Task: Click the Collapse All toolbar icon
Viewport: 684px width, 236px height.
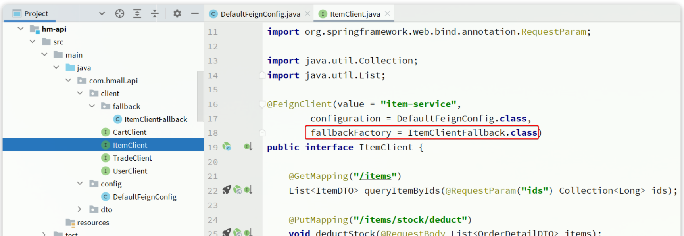Action: click(x=155, y=13)
